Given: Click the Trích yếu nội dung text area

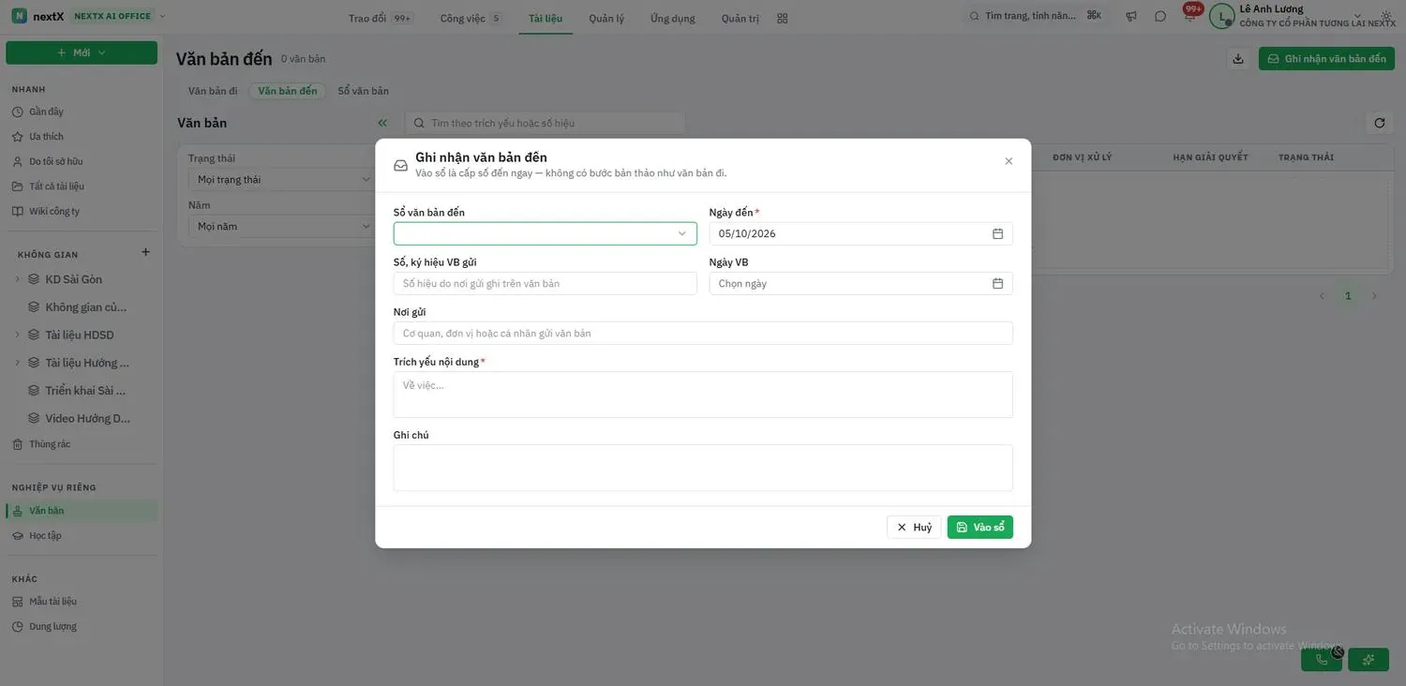Looking at the screenshot, I should pos(703,395).
